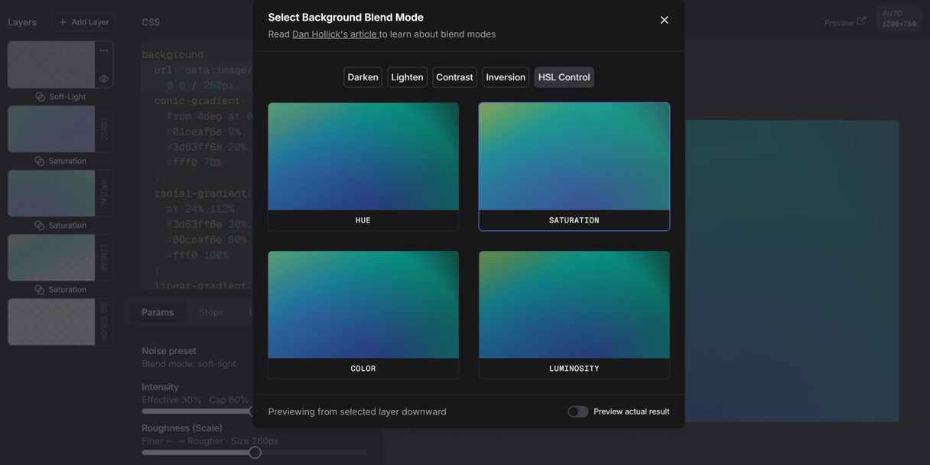Click the plus icon in Add Layer
Viewport: 930px width, 465px height.
click(64, 21)
